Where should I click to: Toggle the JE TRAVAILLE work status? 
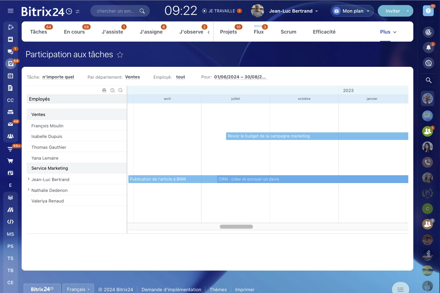click(x=218, y=11)
